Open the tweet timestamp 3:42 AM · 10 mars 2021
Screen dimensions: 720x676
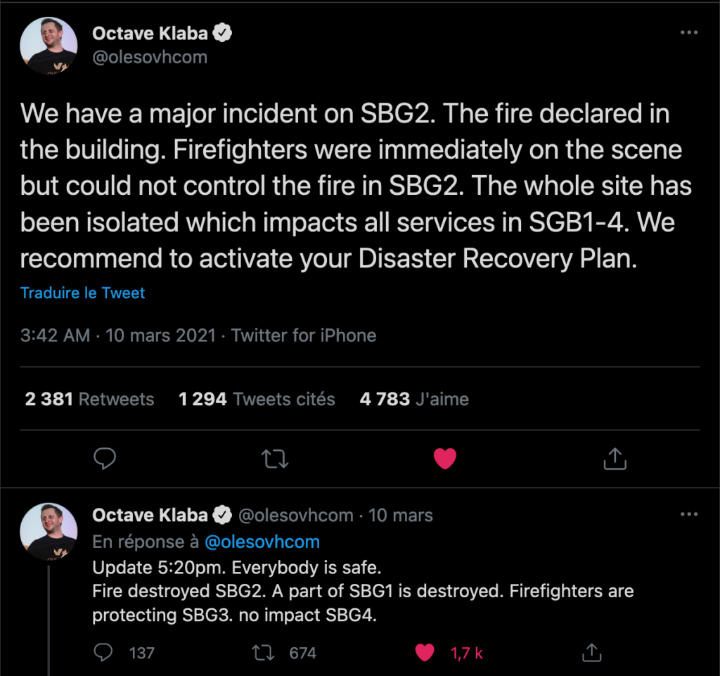(118, 336)
